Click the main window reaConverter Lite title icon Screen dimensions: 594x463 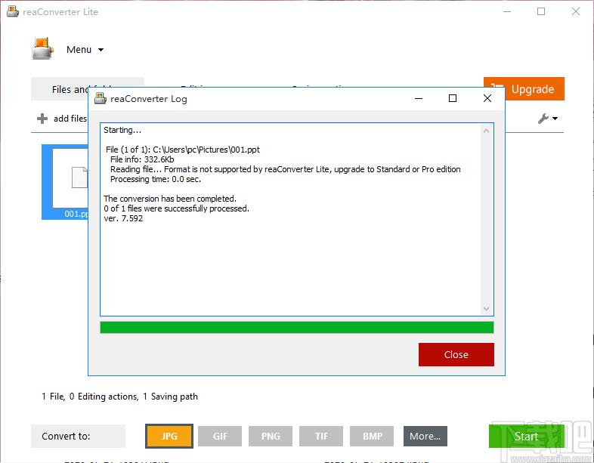(13, 11)
